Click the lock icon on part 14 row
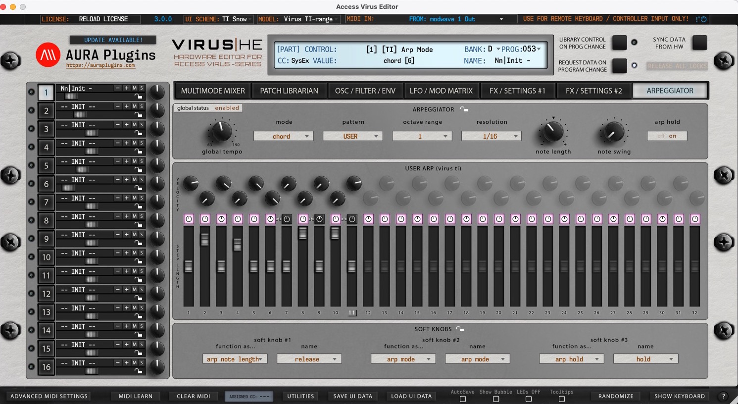Image resolution: width=738 pixels, height=404 pixels. [139, 335]
